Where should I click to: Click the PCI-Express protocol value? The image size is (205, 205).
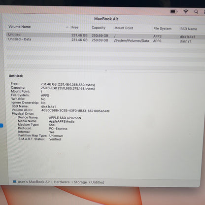tap(58, 129)
